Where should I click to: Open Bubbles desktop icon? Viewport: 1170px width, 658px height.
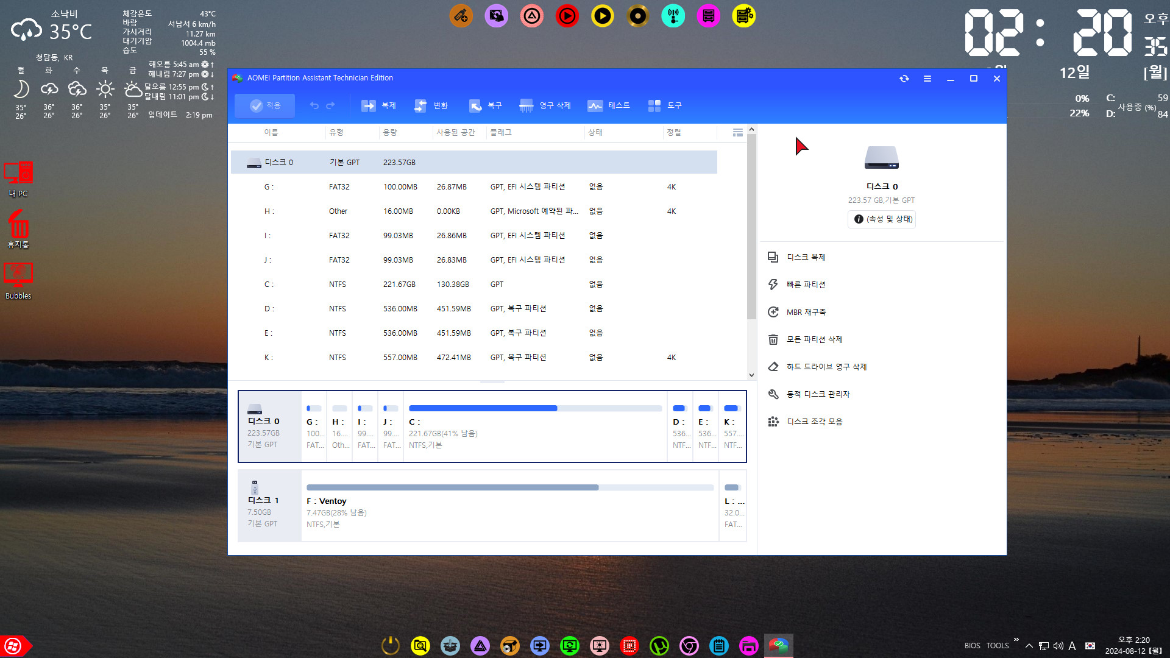point(18,281)
